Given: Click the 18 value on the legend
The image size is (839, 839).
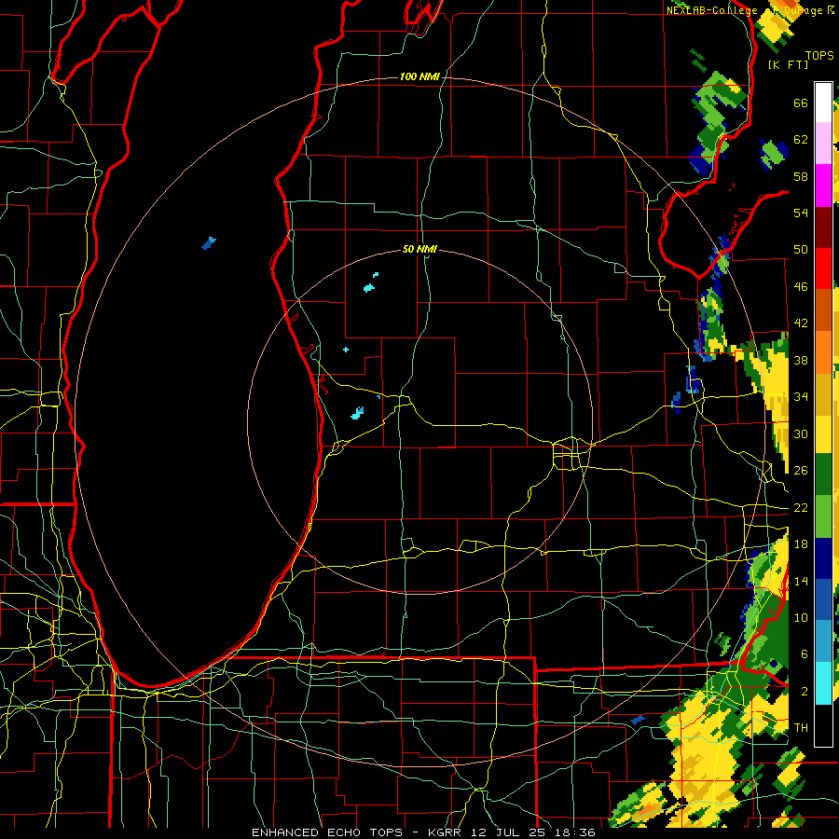Looking at the screenshot, I should (801, 544).
